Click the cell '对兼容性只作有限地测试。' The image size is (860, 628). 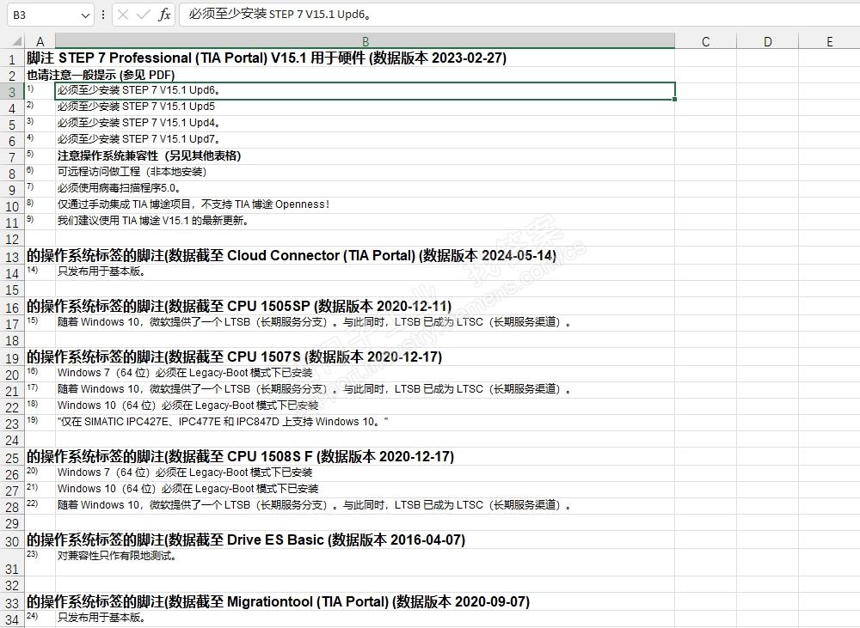[365, 562]
